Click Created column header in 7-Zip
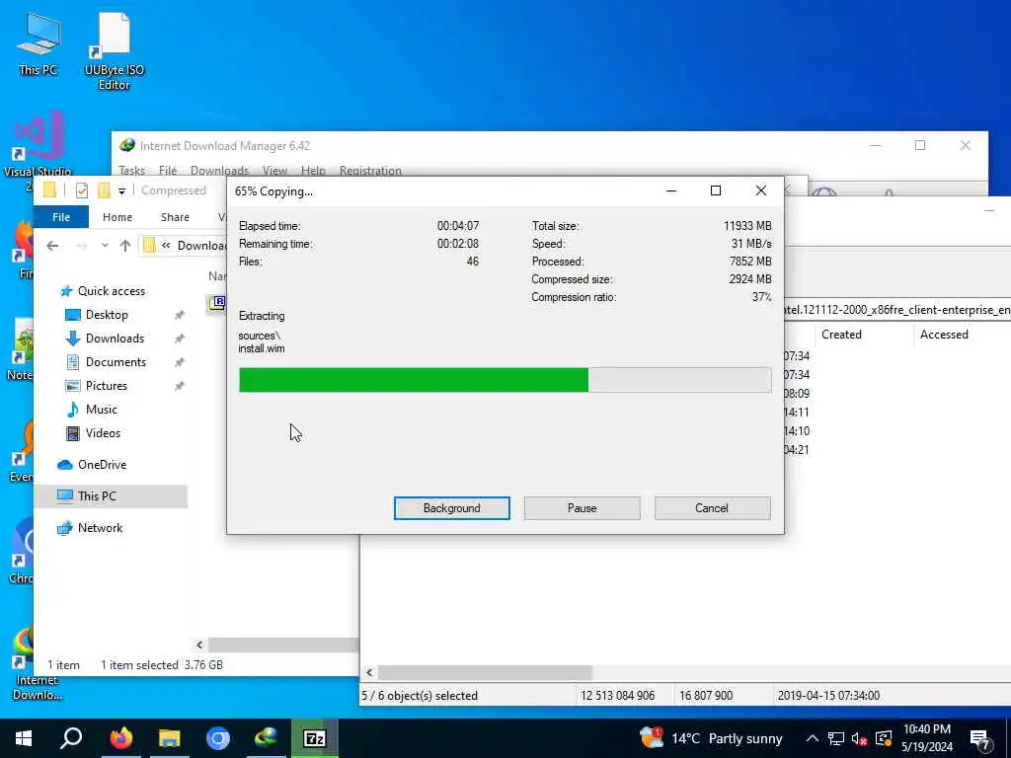This screenshot has width=1011, height=758. pyautogui.click(x=841, y=335)
